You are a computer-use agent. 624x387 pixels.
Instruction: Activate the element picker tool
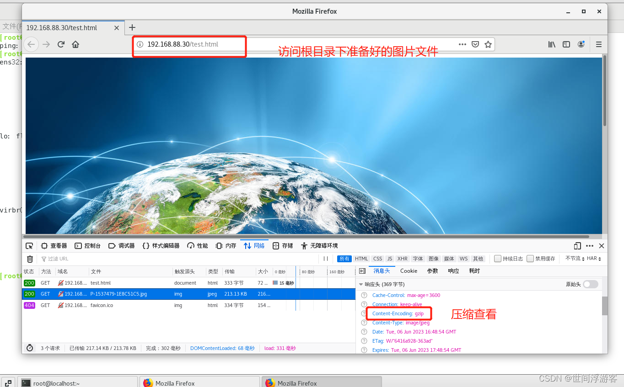coord(29,246)
